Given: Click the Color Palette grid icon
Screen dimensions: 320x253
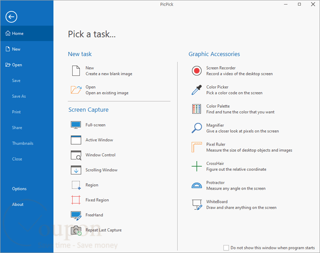Looking at the screenshot, I should [197, 109].
